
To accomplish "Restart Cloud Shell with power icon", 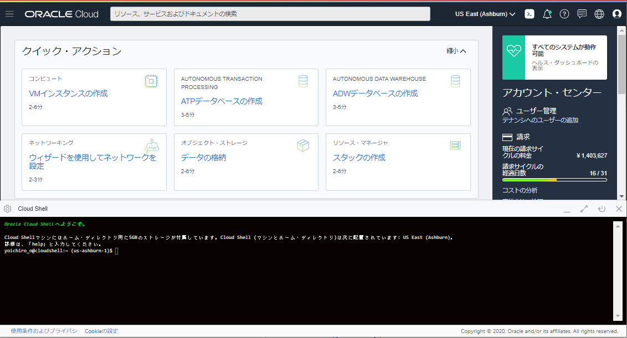I will point(602,209).
